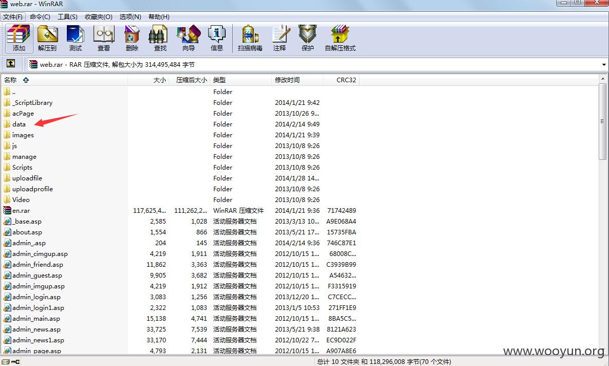Select admin_news1.asp file
Viewport: 609px width, 366px height.
click(x=38, y=340)
